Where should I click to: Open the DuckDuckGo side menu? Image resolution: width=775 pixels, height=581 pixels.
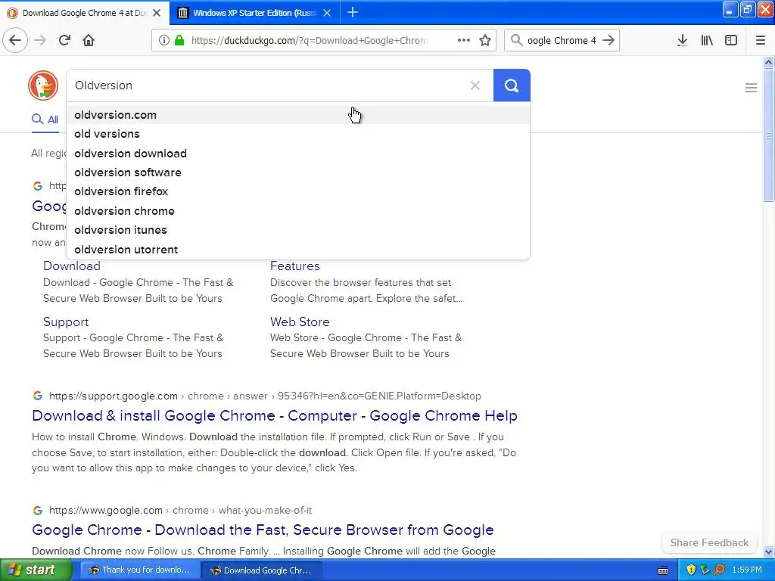(751, 88)
